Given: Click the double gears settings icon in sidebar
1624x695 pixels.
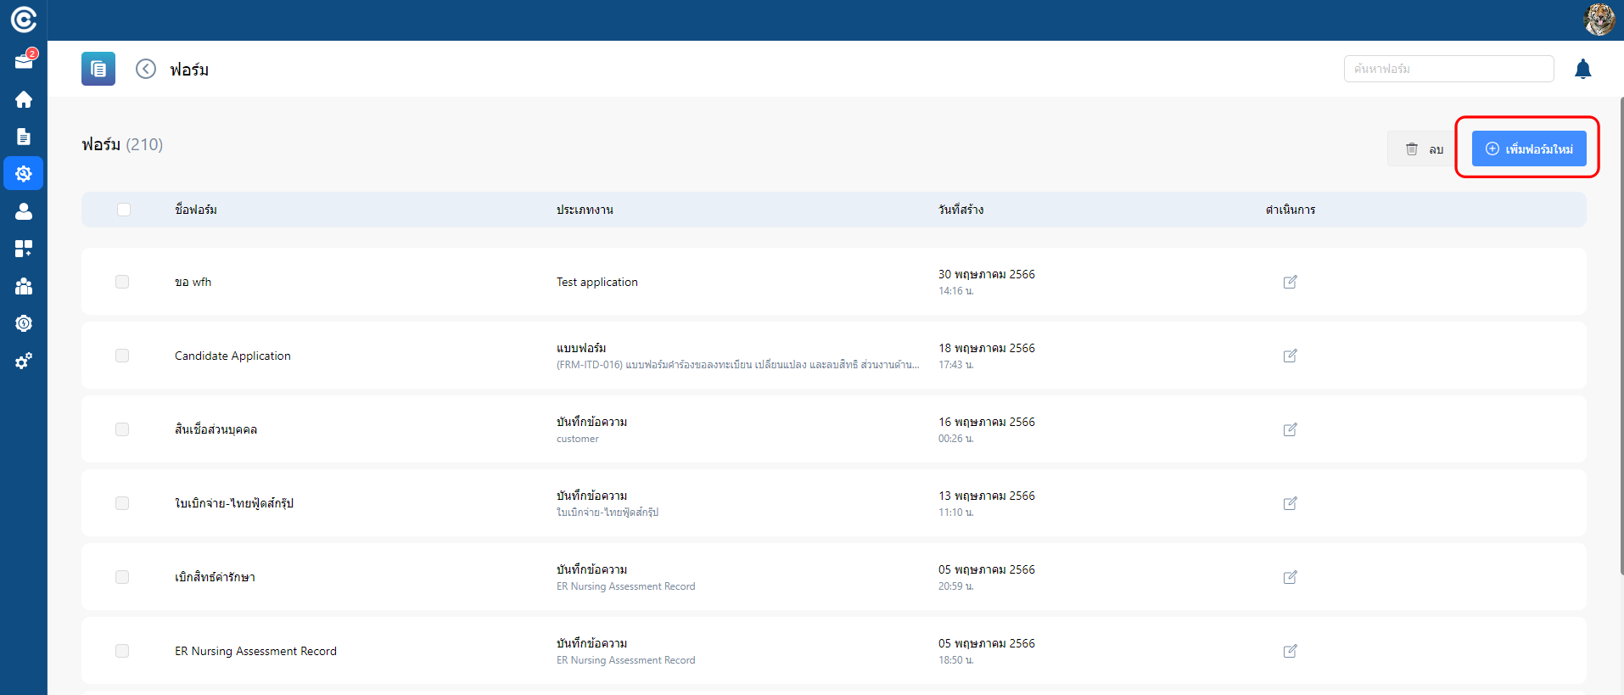Looking at the screenshot, I should tap(24, 361).
